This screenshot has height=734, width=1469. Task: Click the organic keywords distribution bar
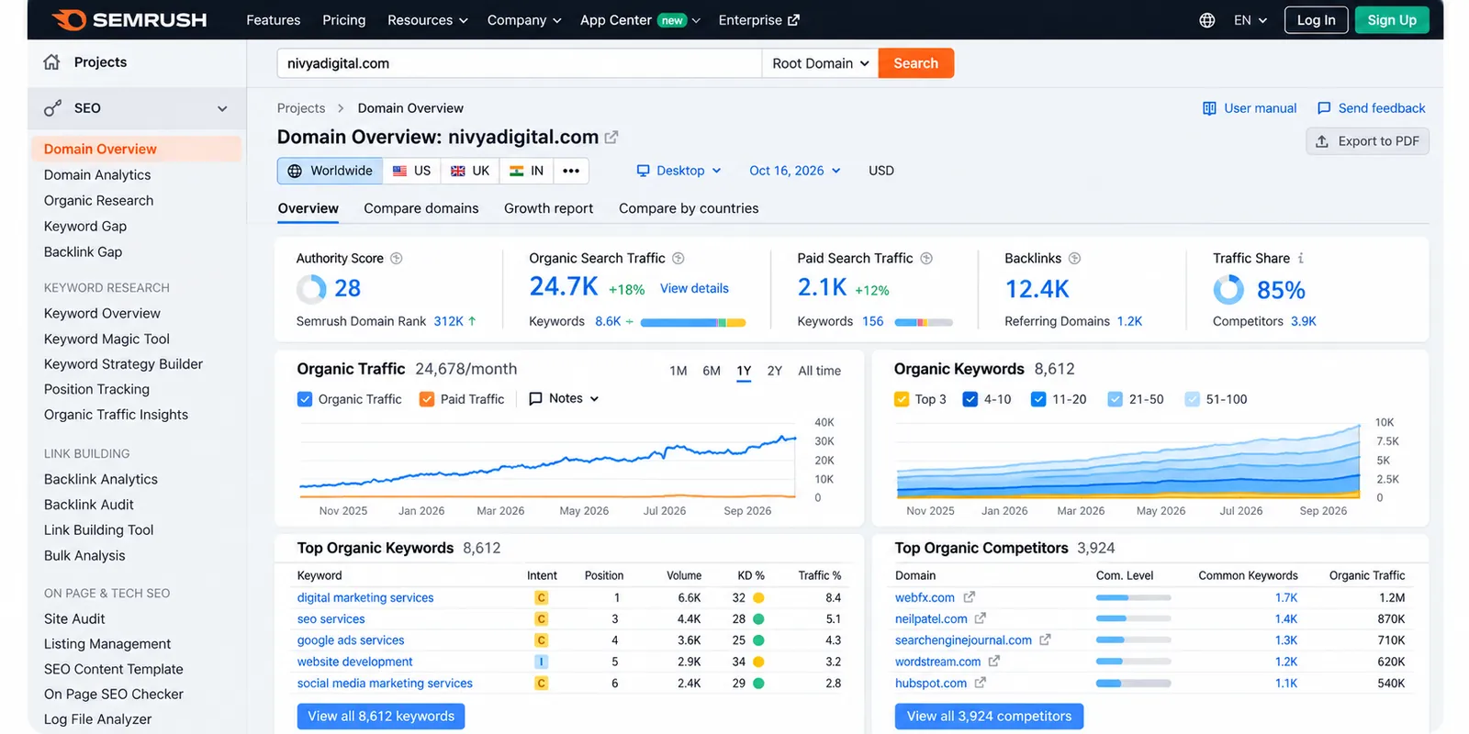click(x=693, y=322)
